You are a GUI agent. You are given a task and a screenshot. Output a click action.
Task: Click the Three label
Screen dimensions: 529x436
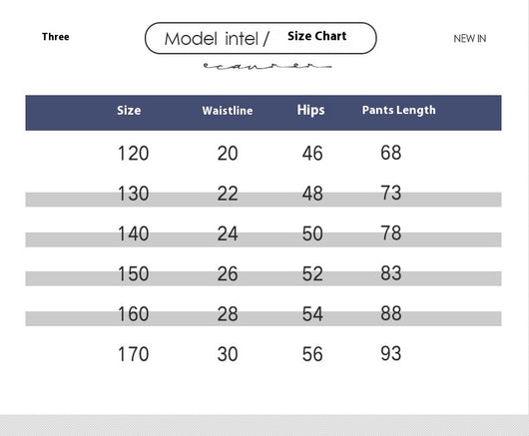pyautogui.click(x=56, y=37)
